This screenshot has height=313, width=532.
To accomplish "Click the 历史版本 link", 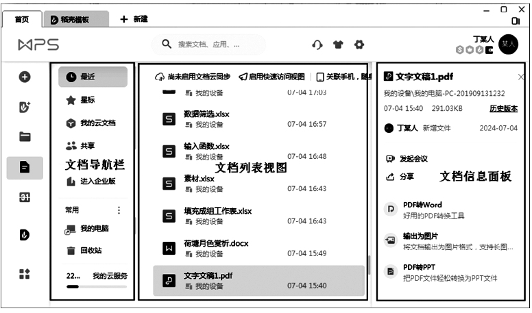I will click(x=503, y=108).
